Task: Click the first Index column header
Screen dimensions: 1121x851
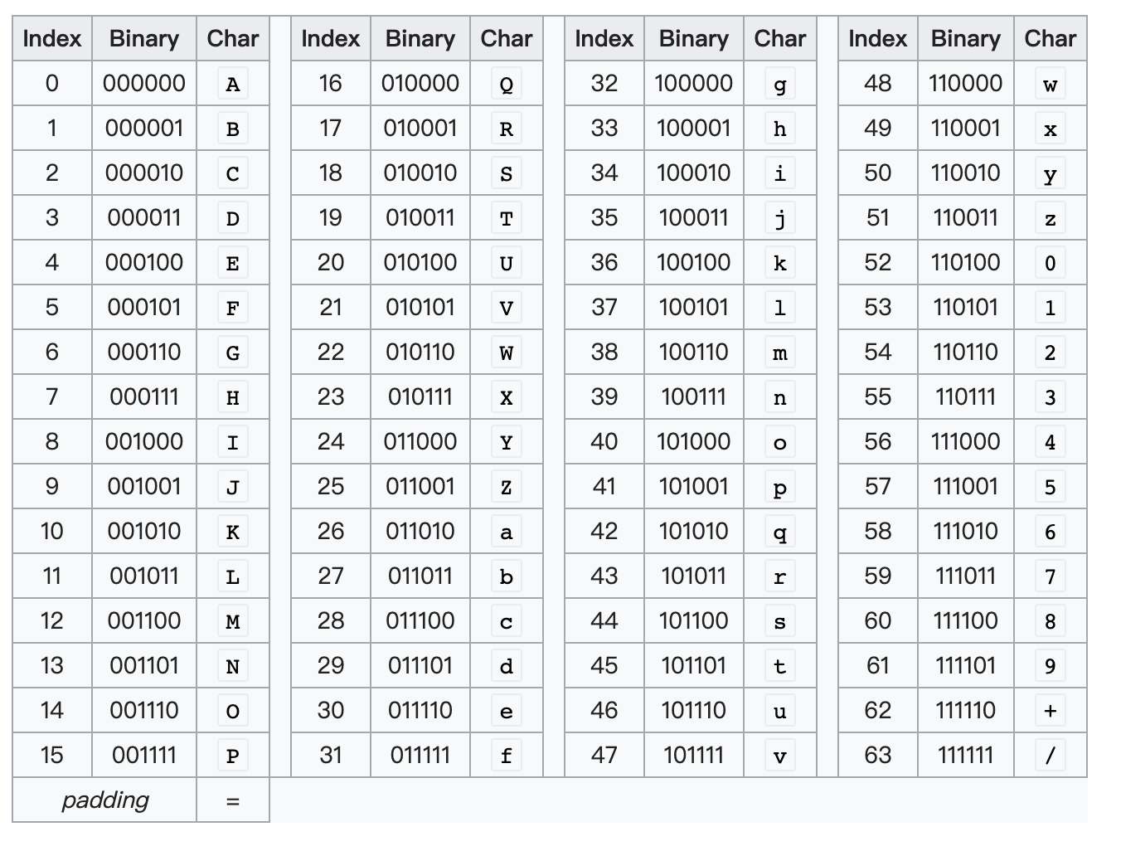Action: point(52,38)
